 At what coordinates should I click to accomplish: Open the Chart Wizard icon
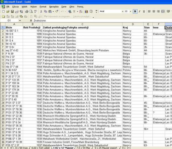click(87, 11)
